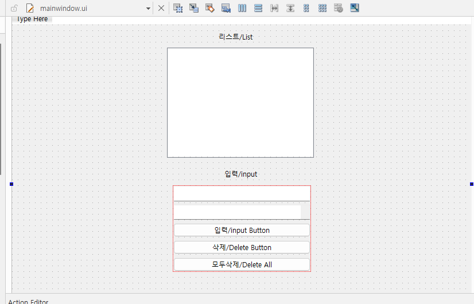Click the 'Type Here' menu placeholder
Viewport: 474px width, 304px height.
pyautogui.click(x=32, y=19)
